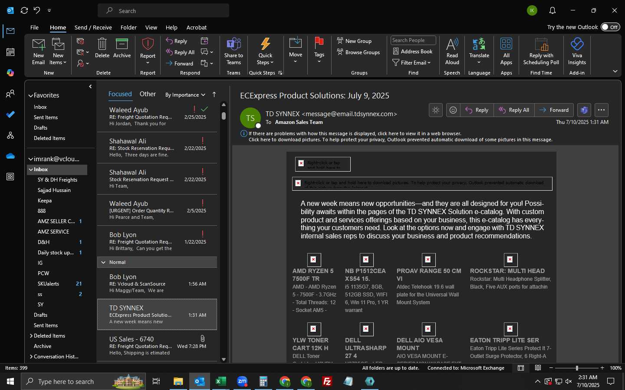Click Reply with Scheduling Poll

pos(541,51)
